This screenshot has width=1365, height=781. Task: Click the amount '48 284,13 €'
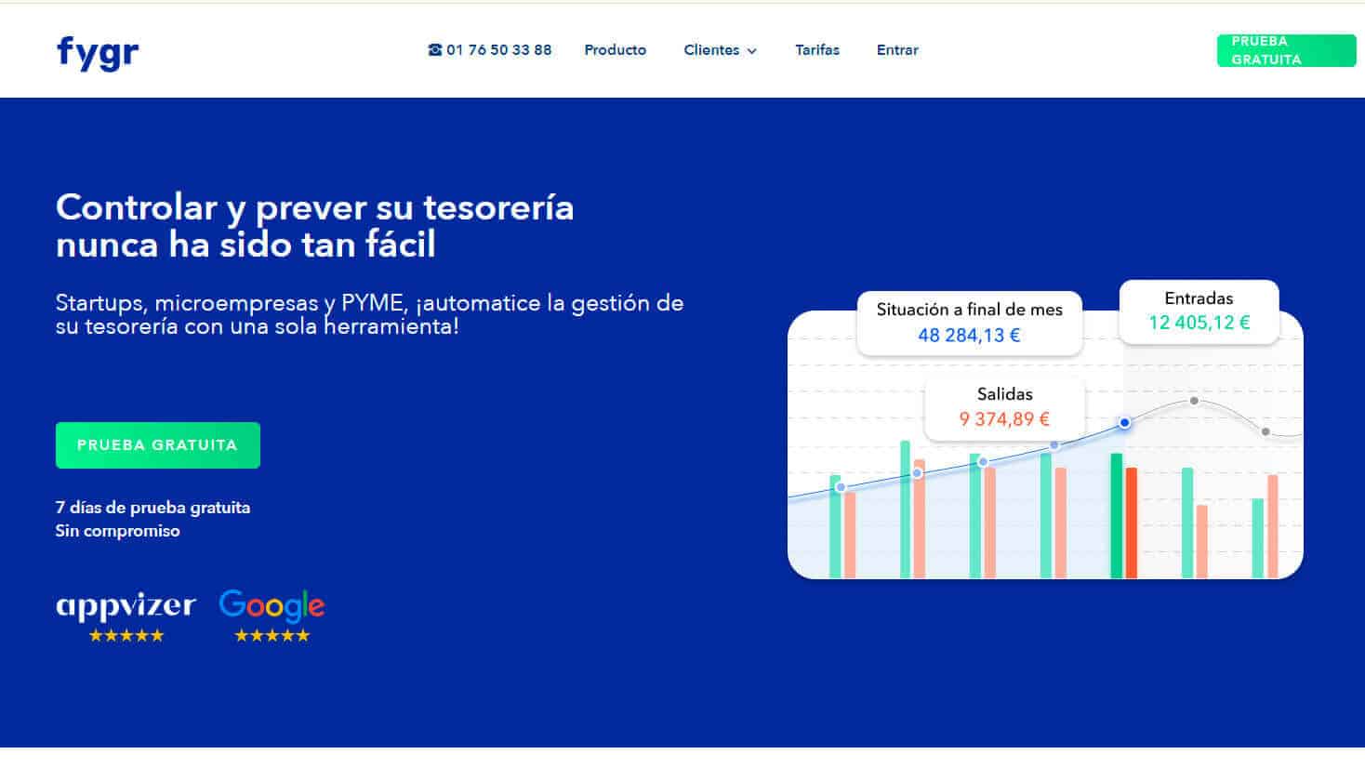tap(969, 336)
